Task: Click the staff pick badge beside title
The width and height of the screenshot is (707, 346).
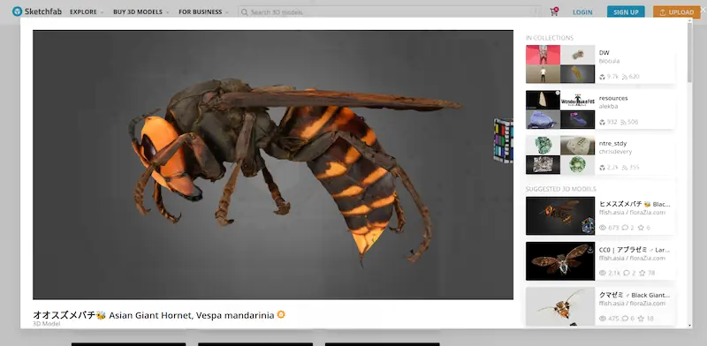Action: click(x=281, y=314)
